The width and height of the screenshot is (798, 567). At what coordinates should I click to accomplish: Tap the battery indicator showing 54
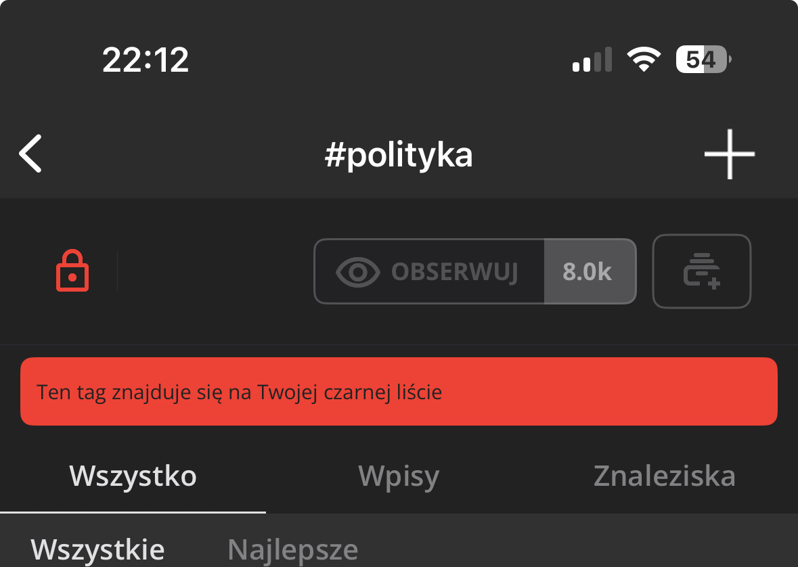tap(703, 60)
